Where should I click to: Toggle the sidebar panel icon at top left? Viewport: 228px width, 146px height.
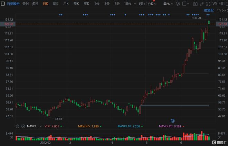[x=3, y=4]
